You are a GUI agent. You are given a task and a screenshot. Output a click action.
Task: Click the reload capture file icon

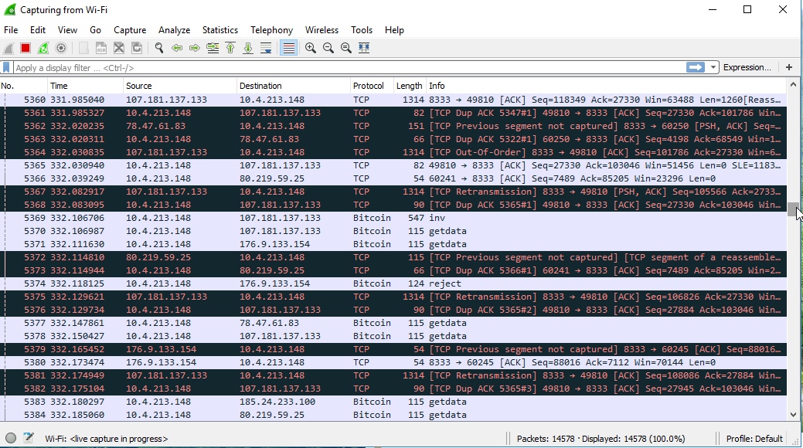click(137, 48)
